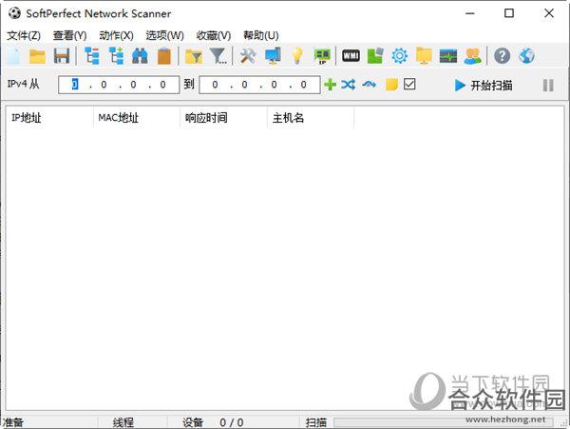Viewport: 570px width, 429px height.
Task: Open the IP network card icon
Action: pyautogui.click(x=322, y=56)
